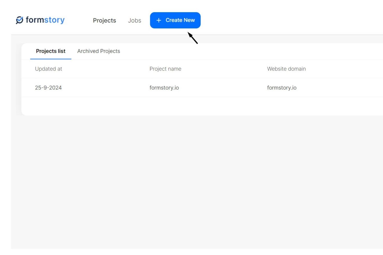
Task: Click the Create New button
Action: click(x=175, y=20)
